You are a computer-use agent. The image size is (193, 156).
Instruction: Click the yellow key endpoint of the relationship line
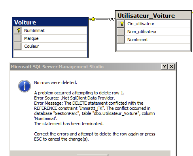coord(92,19)
